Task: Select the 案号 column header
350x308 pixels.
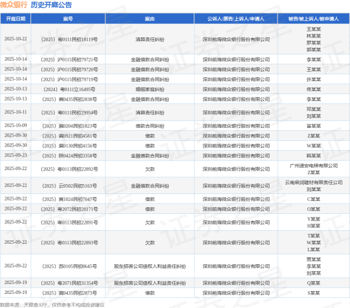Action: point(68,19)
